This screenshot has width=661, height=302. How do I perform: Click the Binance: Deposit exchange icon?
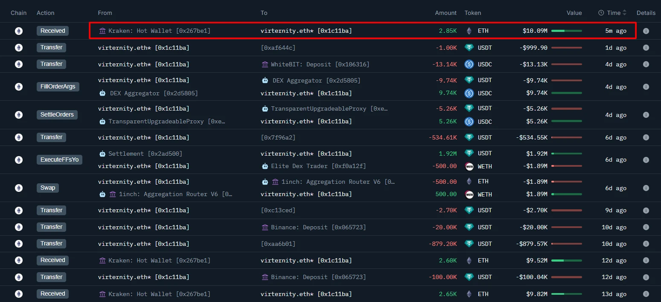coord(265,227)
